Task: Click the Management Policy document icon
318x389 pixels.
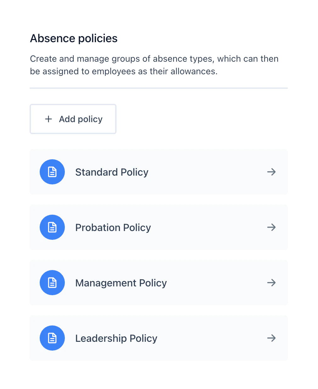Action: (52, 283)
